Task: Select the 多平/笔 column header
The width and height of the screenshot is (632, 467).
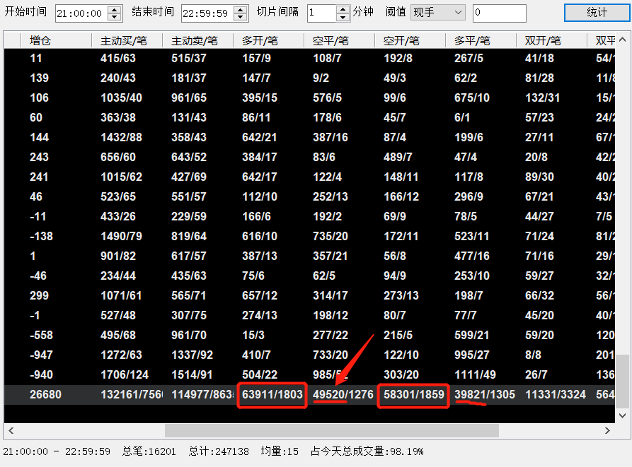Action: [481, 41]
